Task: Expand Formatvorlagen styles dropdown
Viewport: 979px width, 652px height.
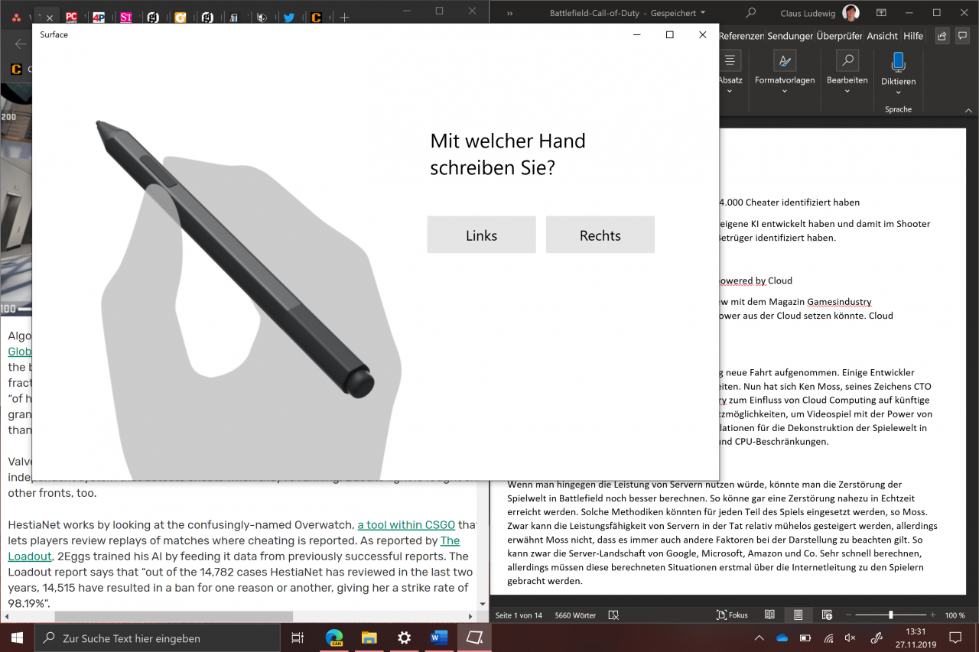Action: (785, 91)
